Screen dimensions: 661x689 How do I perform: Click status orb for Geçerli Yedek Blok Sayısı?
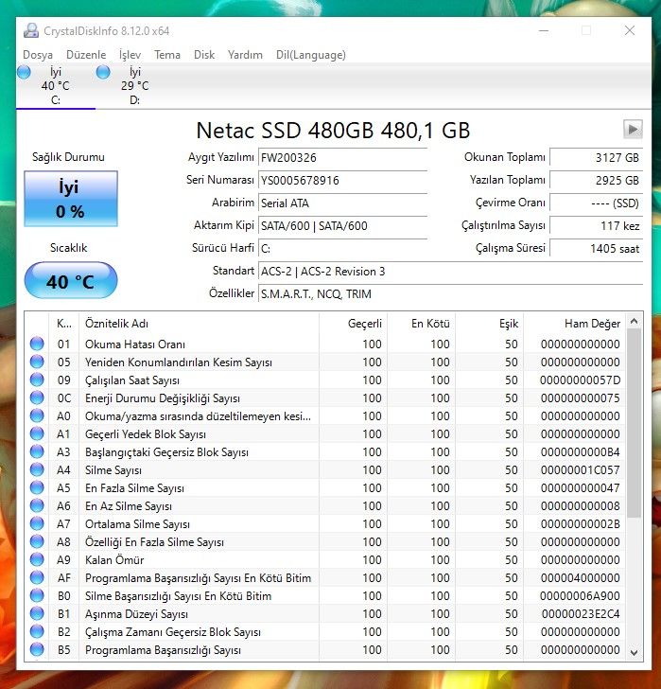(x=37, y=433)
